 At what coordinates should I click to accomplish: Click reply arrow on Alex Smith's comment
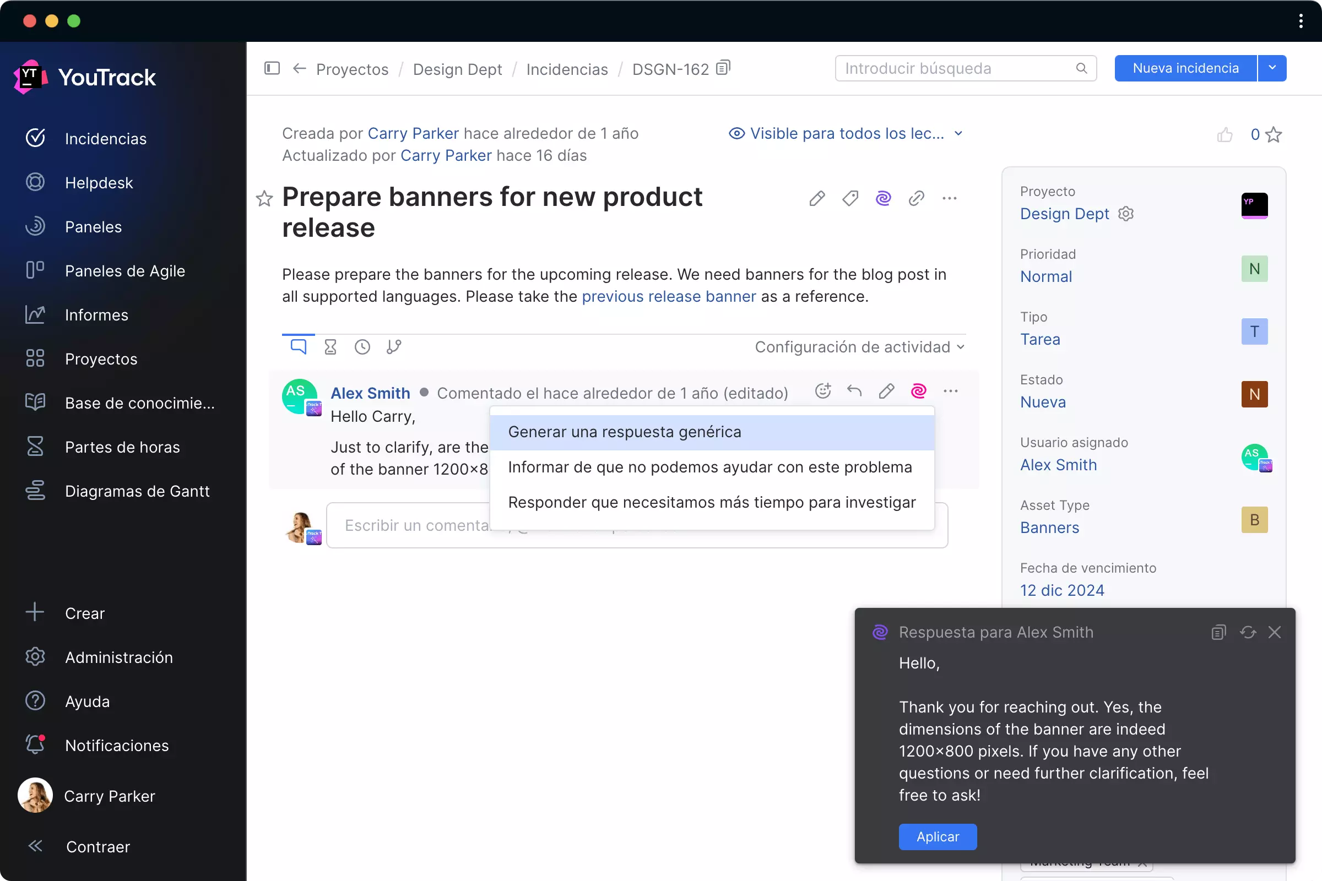tap(854, 391)
